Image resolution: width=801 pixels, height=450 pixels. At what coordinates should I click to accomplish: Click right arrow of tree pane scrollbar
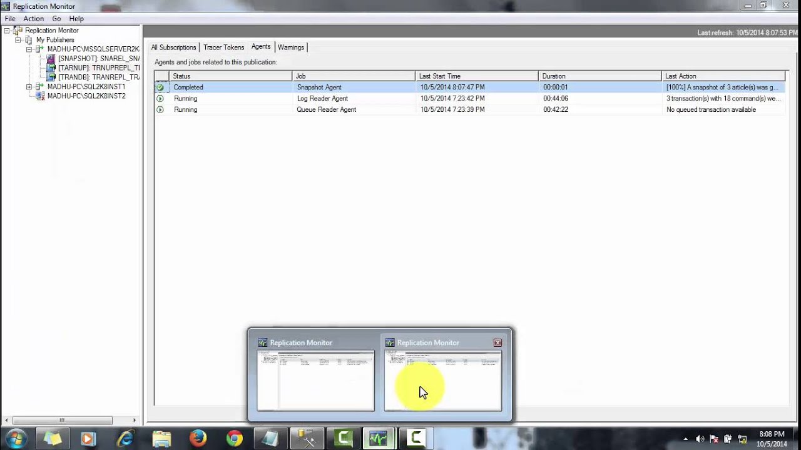[x=134, y=421]
